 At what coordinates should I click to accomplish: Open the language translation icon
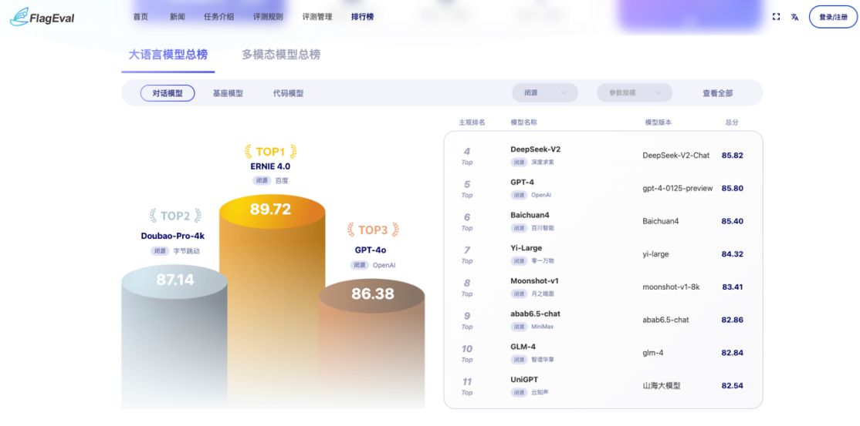tap(794, 17)
